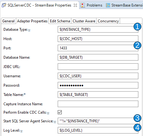
Task: Click the Log Level field
Action: click(x=98, y=130)
